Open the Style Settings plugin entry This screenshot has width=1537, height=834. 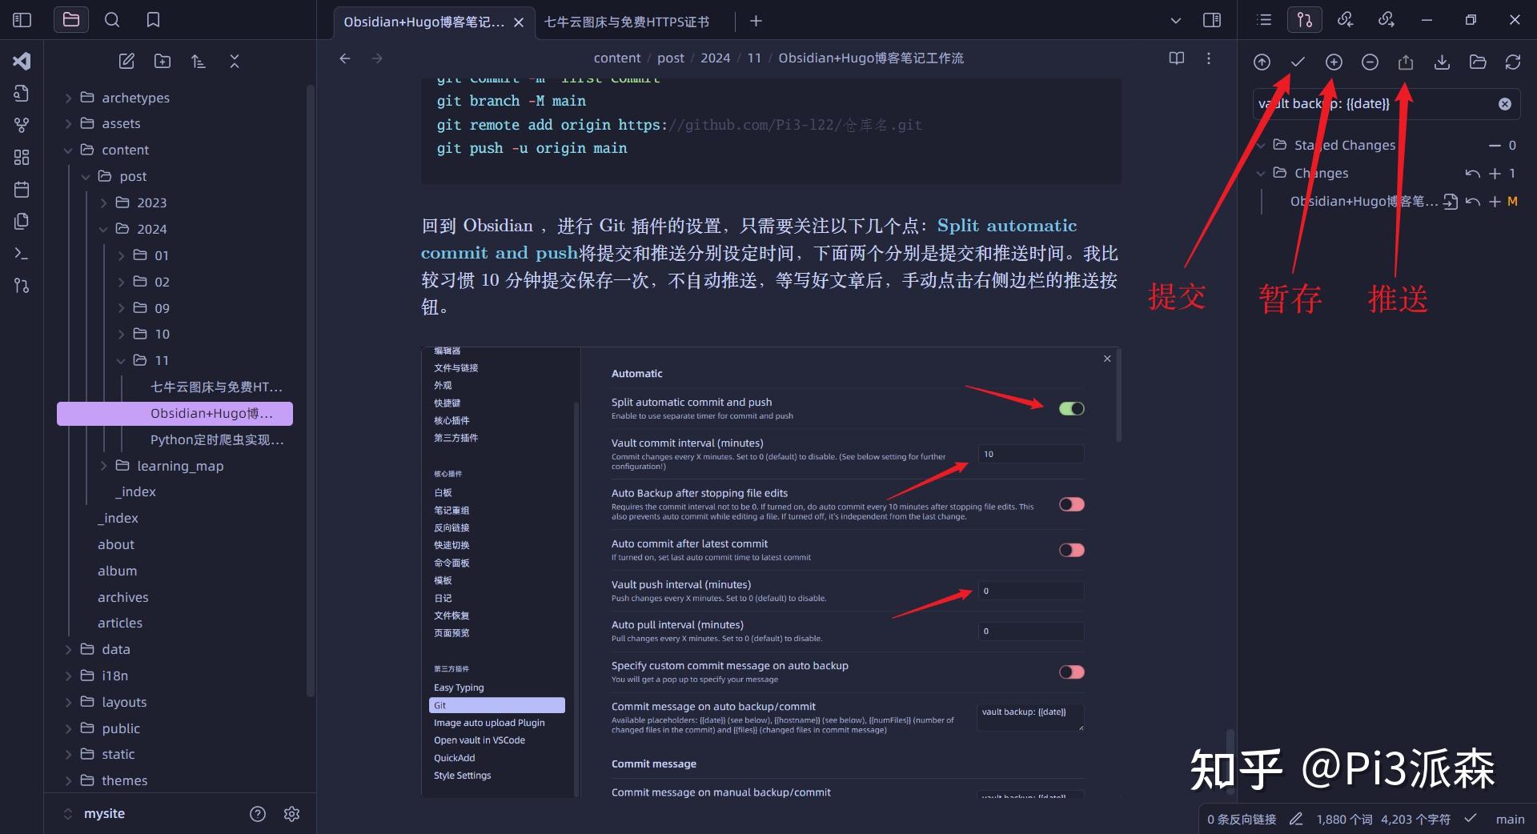click(462, 775)
